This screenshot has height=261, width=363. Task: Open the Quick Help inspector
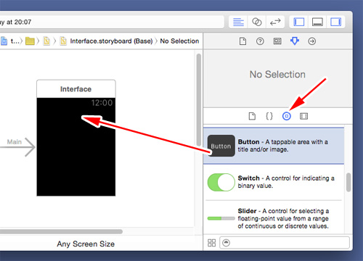pyautogui.click(x=260, y=41)
